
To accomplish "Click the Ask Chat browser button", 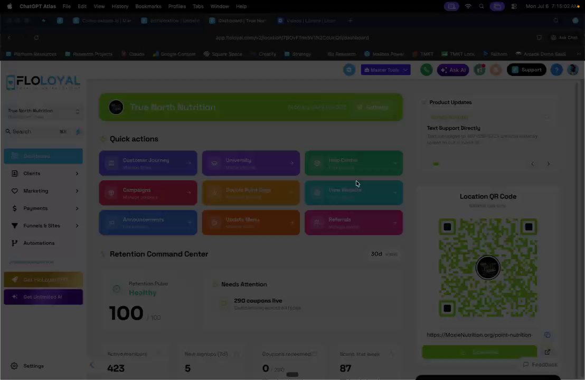I will [564, 37].
